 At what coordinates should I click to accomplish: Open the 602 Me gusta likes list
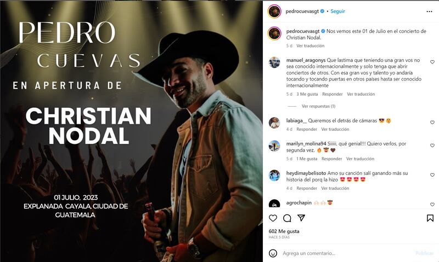[x=284, y=231]
